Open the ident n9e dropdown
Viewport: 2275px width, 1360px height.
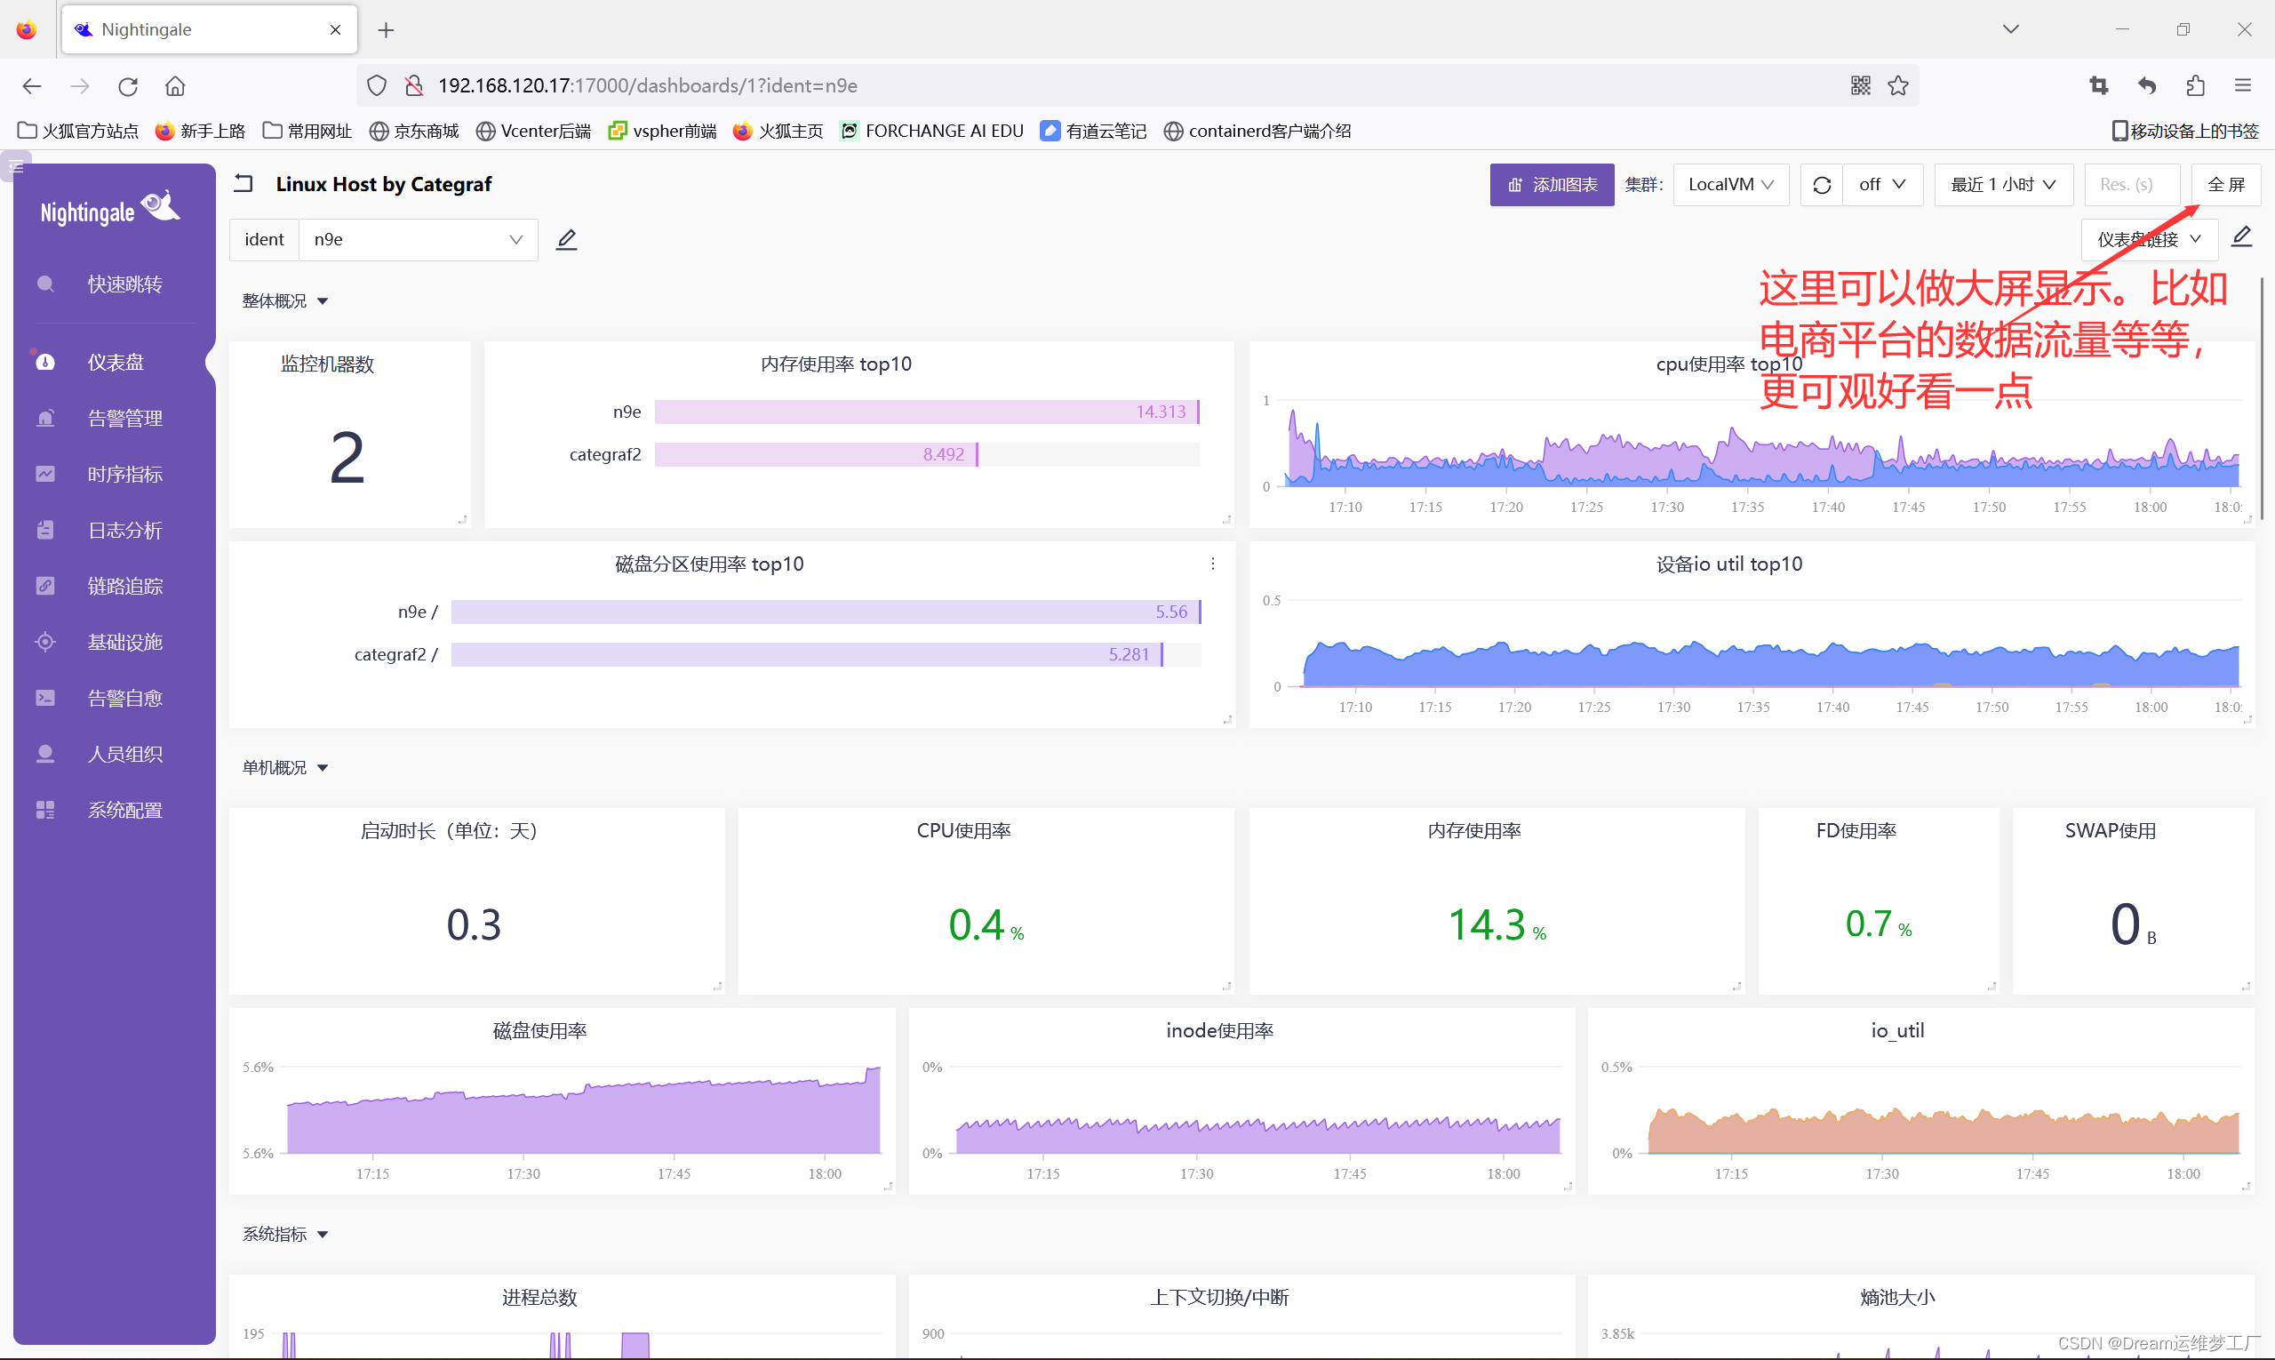click(x=418, y=239)
